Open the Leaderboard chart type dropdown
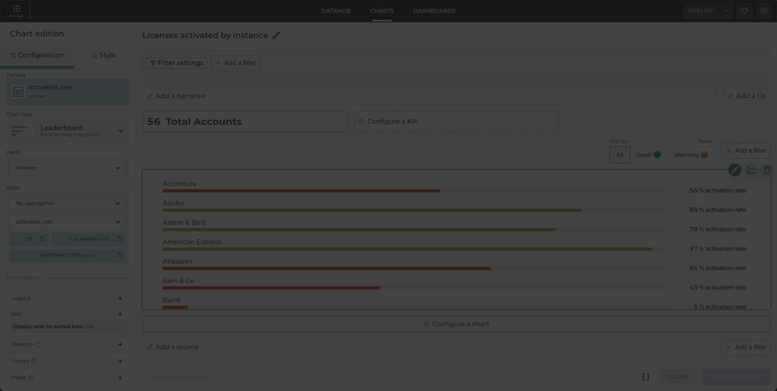Viewport: 777px width, 391px height. (68, 131)
